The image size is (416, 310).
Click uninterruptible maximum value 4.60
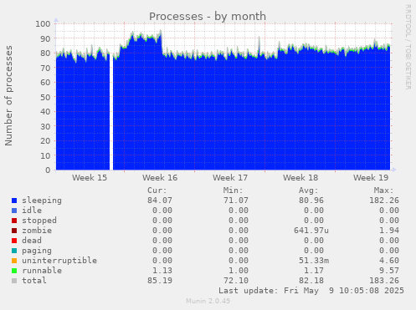click(x=389, y=261)
